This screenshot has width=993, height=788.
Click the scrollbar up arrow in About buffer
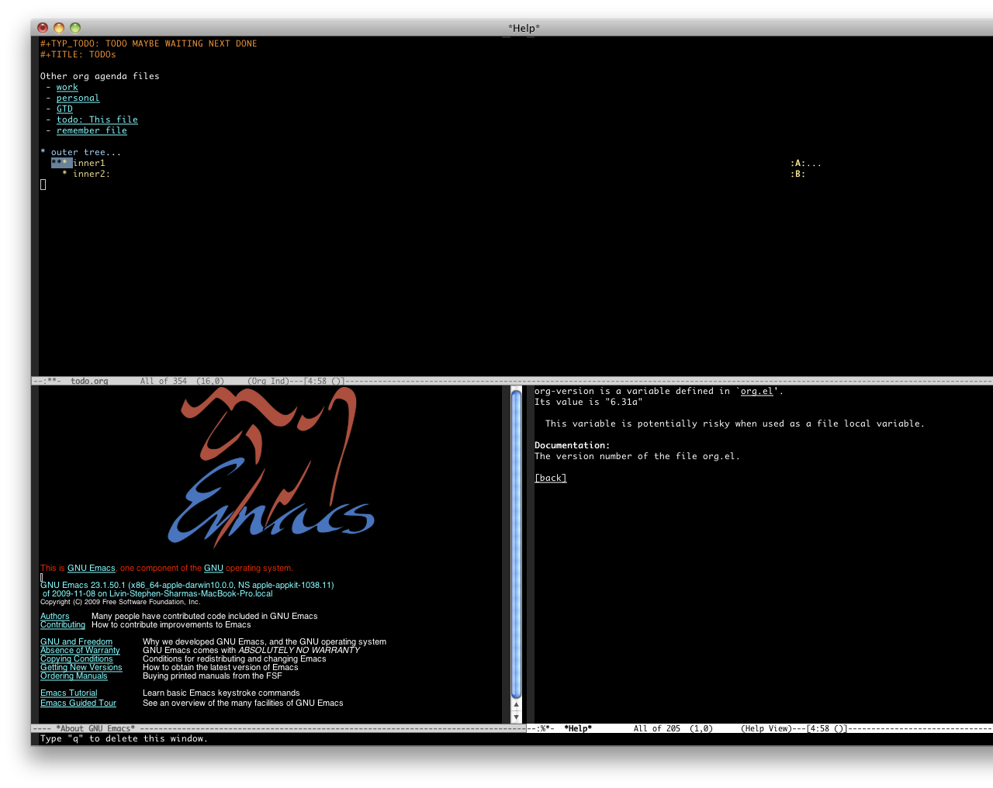pyautogui.click(x=517, y=705)
